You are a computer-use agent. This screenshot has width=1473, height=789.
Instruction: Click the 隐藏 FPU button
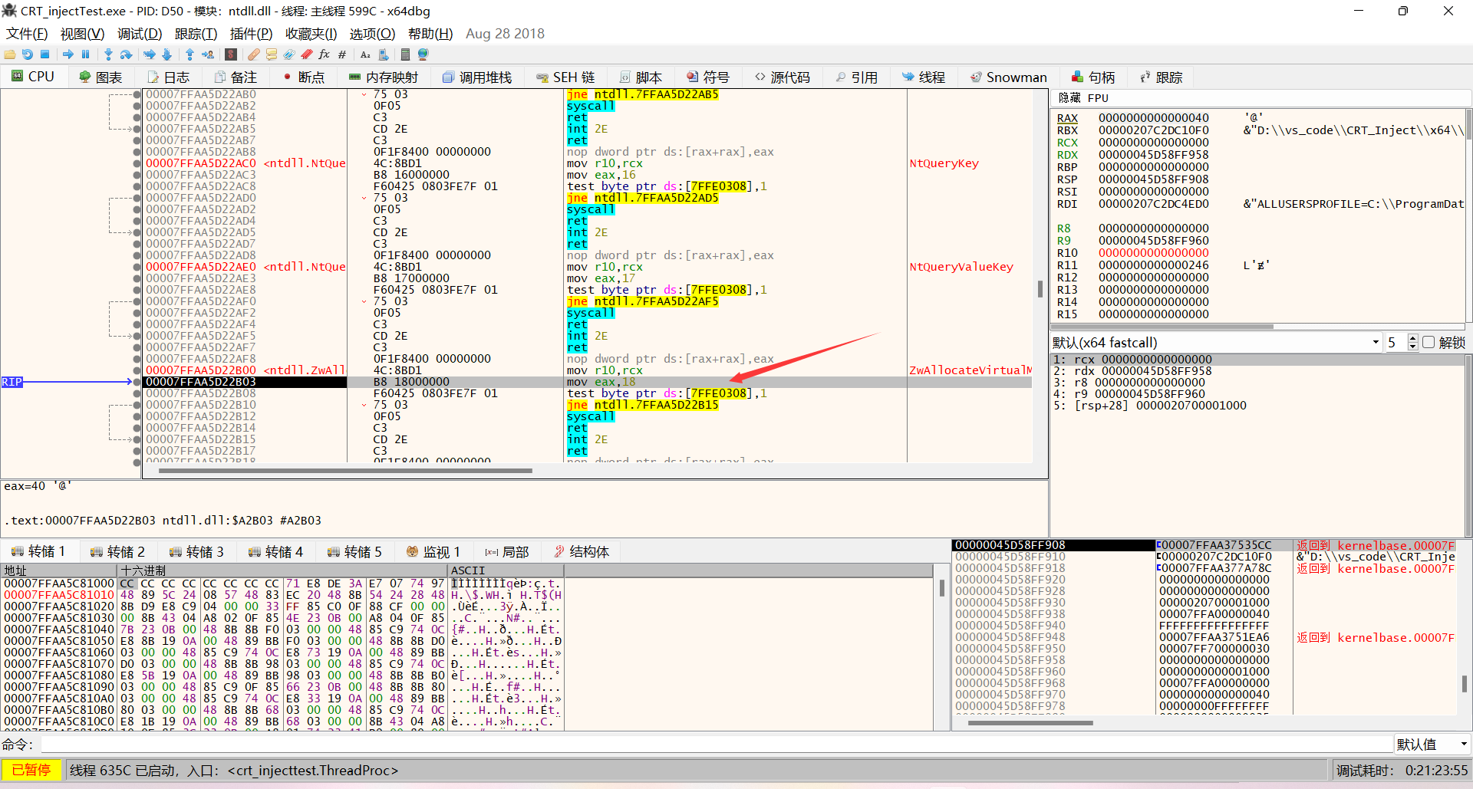point(1083,98)
